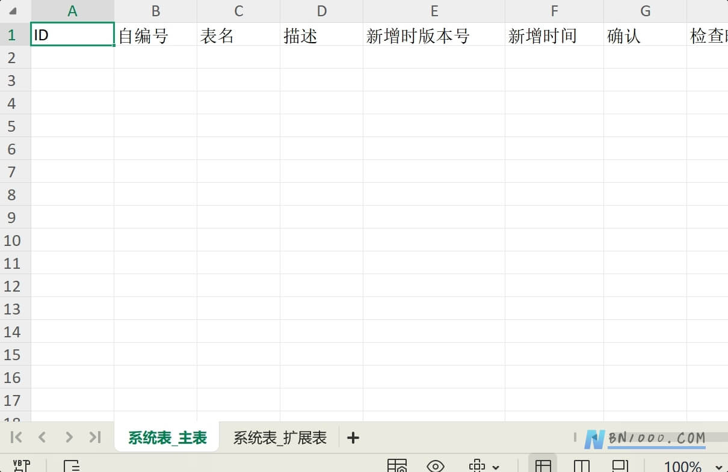Select column D header
Screen dimensions: 728x472
pyautogui.click(x=321, y=11)
